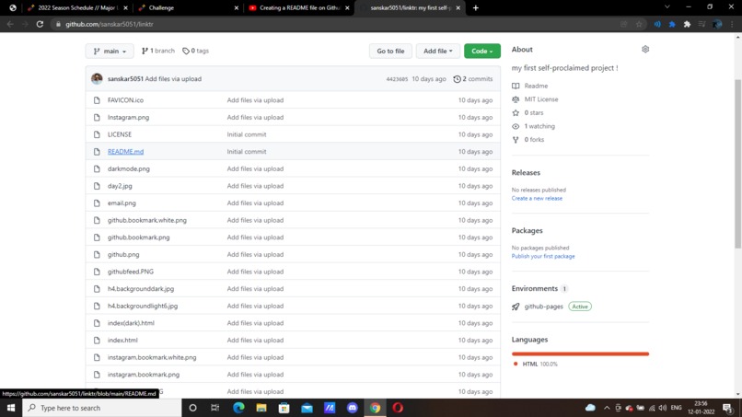Click the Windows Start button
The width and height of the screenshot is (742, 417).
11,408
